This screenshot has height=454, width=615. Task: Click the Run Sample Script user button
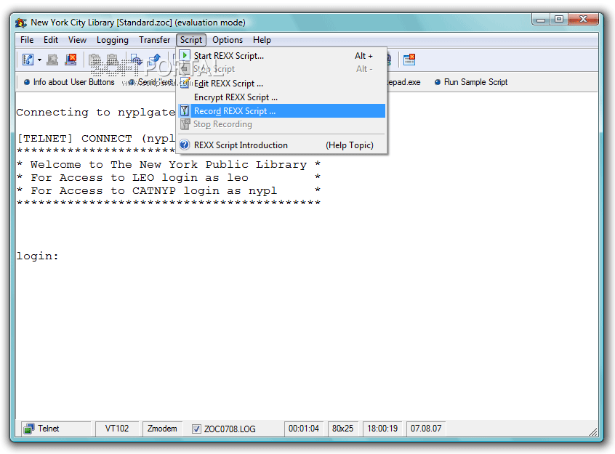tap(470, 82)
